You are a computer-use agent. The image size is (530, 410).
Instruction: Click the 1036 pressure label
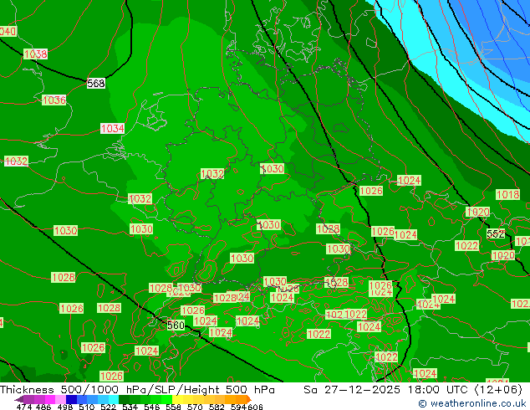click(x=54, y=100)
